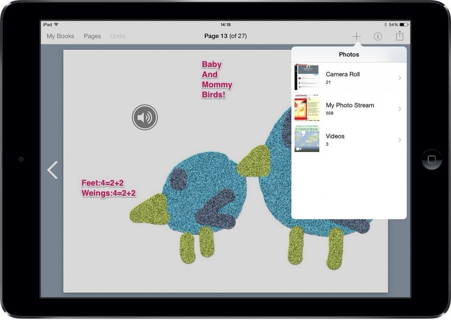Click the Undo button
451x320 pixels.
click(117, 36)
